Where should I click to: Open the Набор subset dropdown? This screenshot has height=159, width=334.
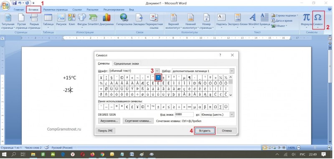click(232, 71)
